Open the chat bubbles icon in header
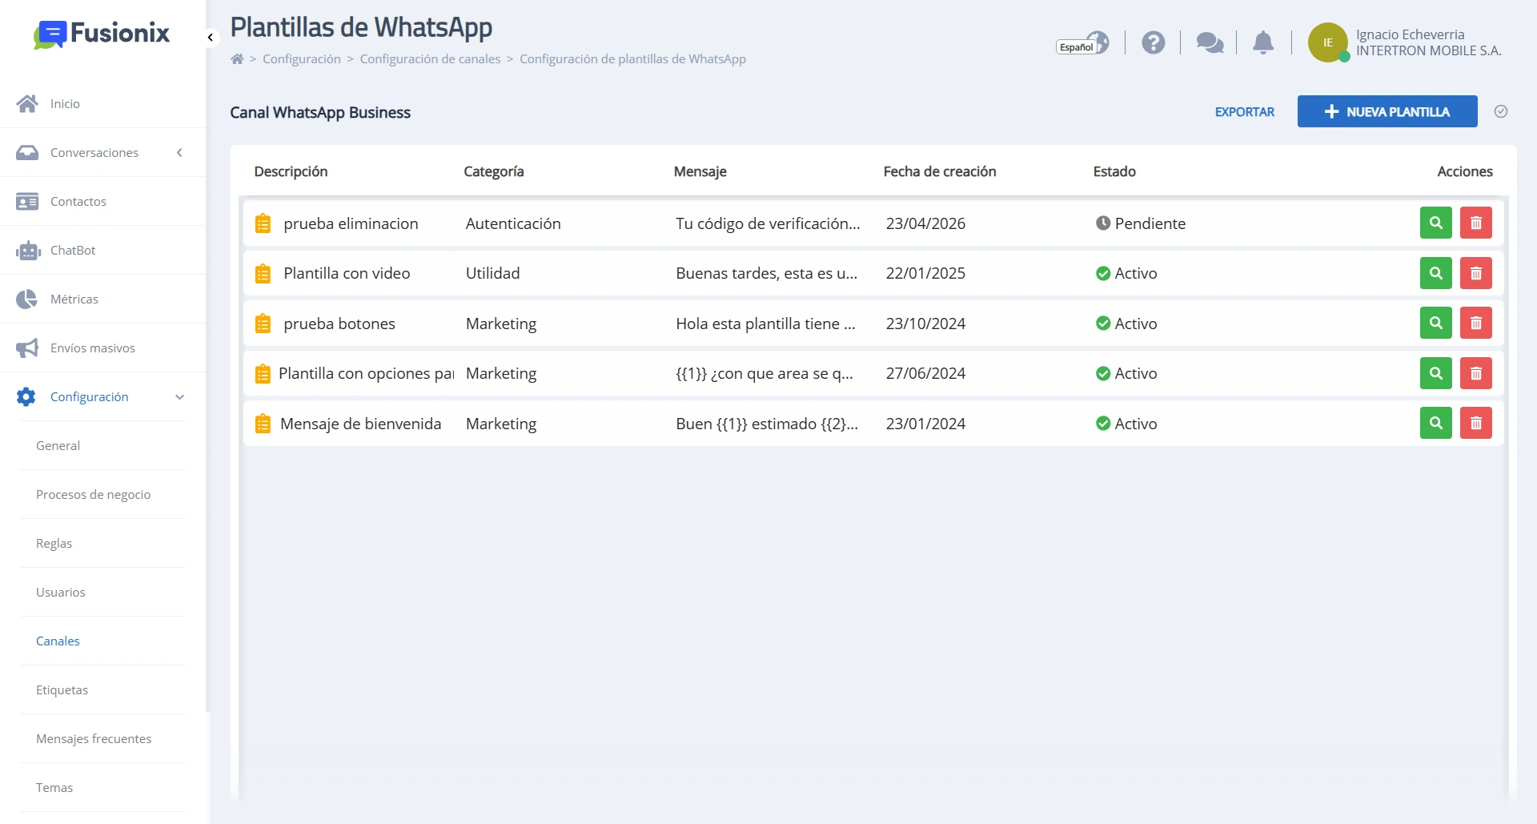1537x824 pixels. [1210, 42]
